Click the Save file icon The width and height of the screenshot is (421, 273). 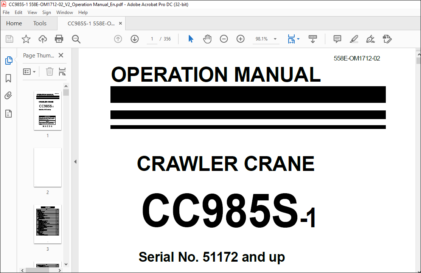[x=9, y=39]
